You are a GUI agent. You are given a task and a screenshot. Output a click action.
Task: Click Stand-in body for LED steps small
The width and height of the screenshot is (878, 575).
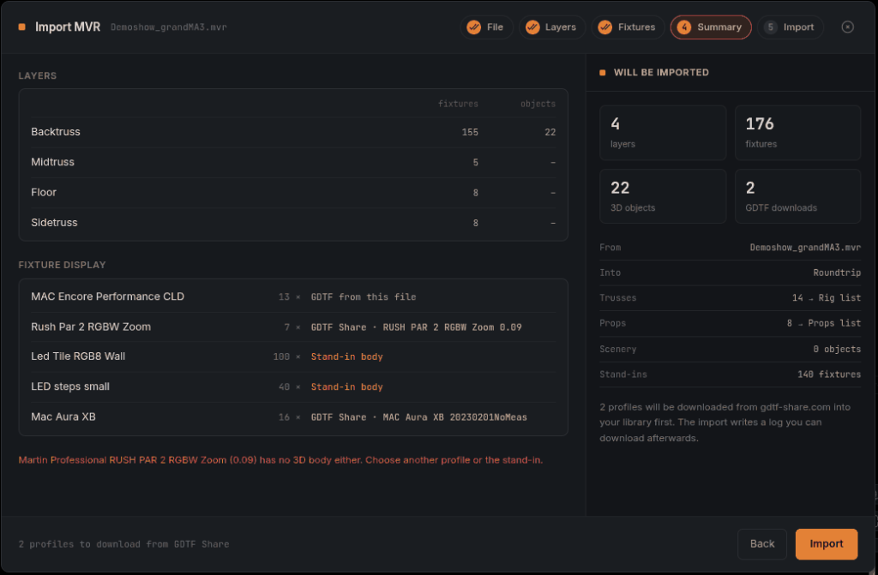coord(346,386)
